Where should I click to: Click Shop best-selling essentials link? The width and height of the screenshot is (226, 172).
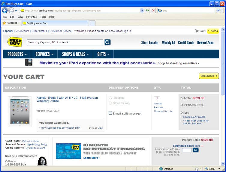tap(178, 63)
